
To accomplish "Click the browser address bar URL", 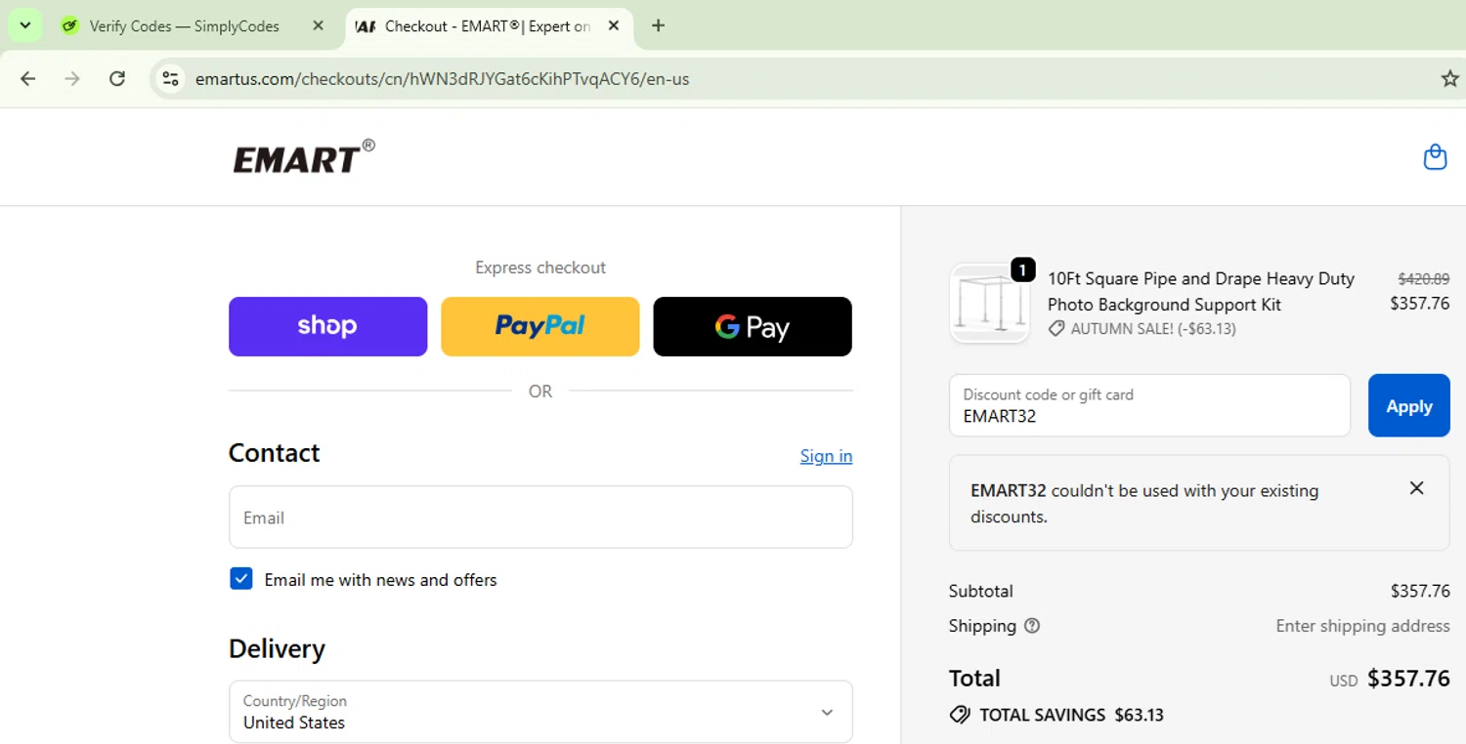I will coord(442,79).
